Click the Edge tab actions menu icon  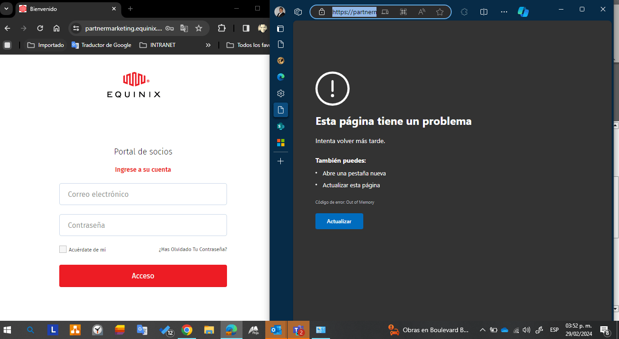(x=281, y=29)
